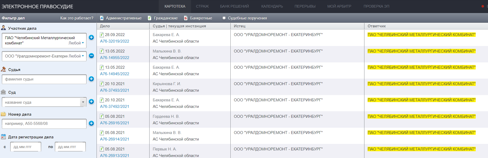The width and height of the screenshot is (488, 158).
Task: Open case А76-32019/2022
Action: (x=115, y=41)
